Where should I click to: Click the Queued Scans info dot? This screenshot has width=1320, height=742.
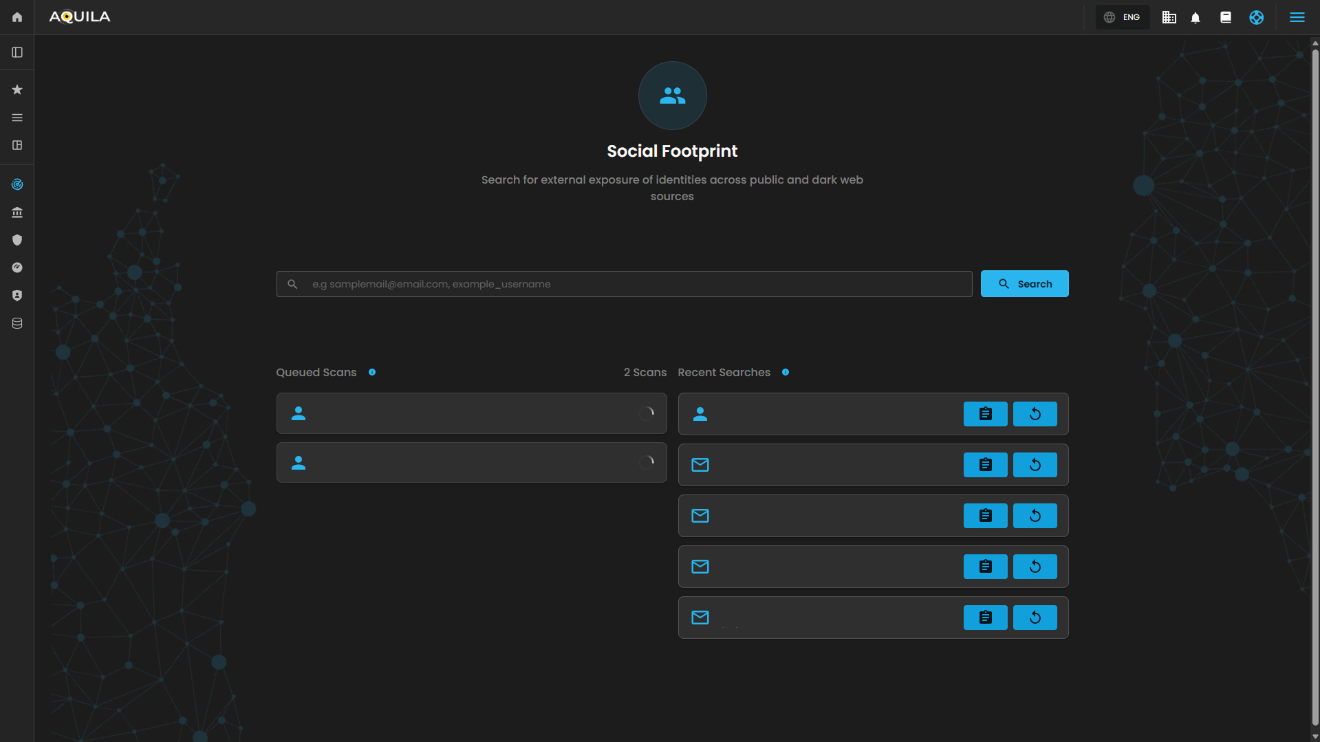click(372, 373)
